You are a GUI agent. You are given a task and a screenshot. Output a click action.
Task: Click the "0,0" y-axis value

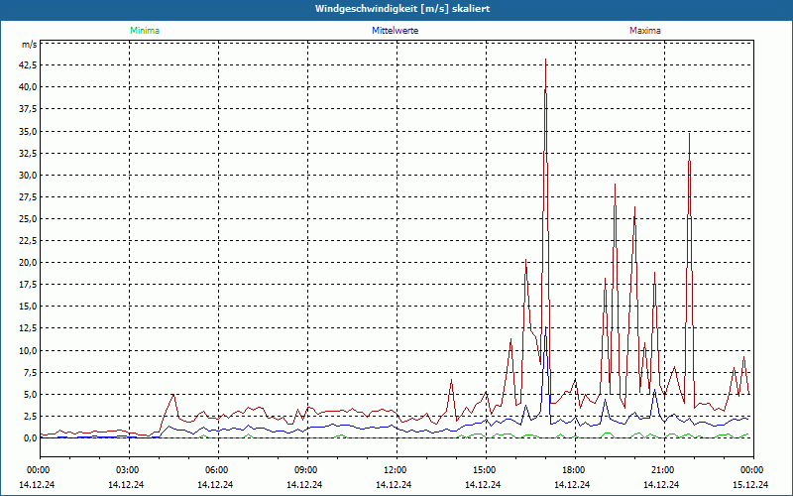pyautogui.click(x=30, y=438)
